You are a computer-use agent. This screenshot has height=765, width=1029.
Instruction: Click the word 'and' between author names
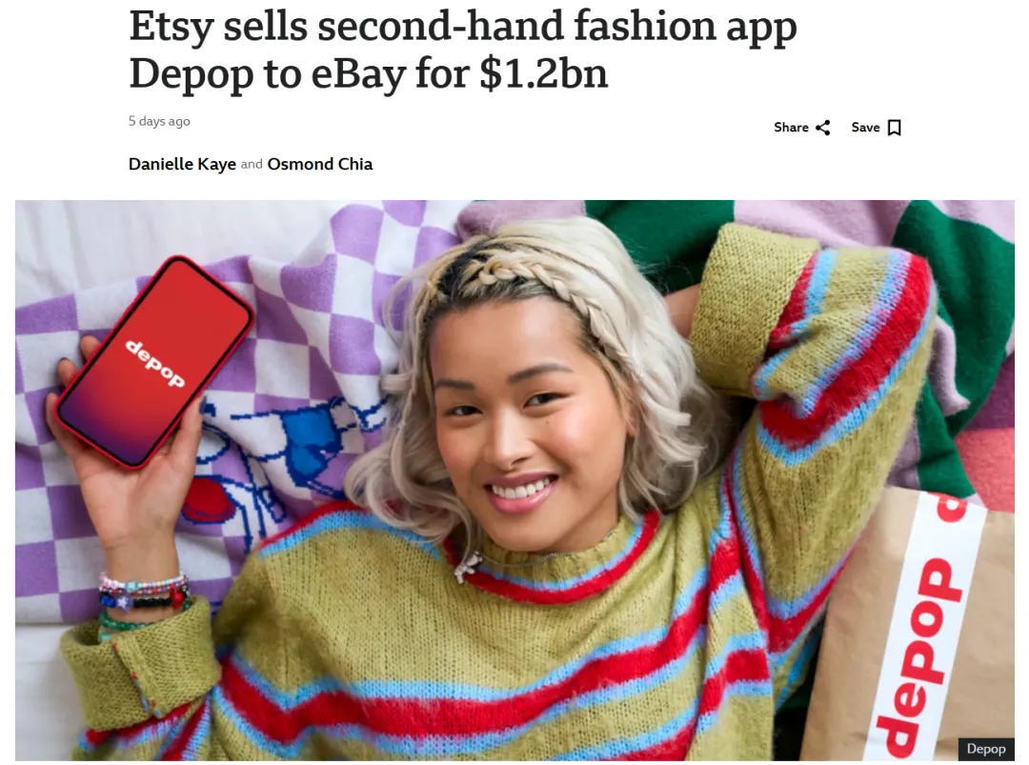coord(252,164)
